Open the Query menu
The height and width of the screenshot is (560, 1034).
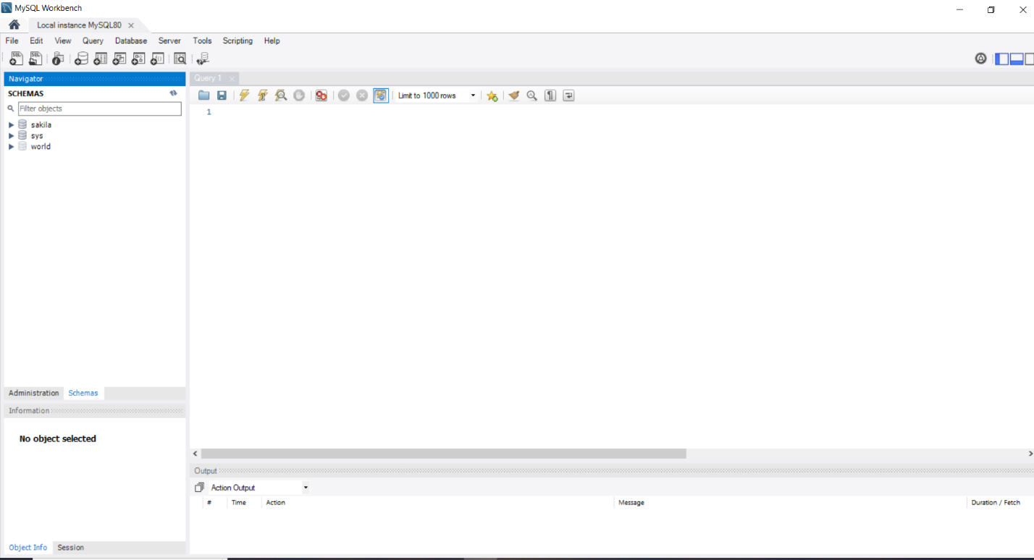click(92, 41)
